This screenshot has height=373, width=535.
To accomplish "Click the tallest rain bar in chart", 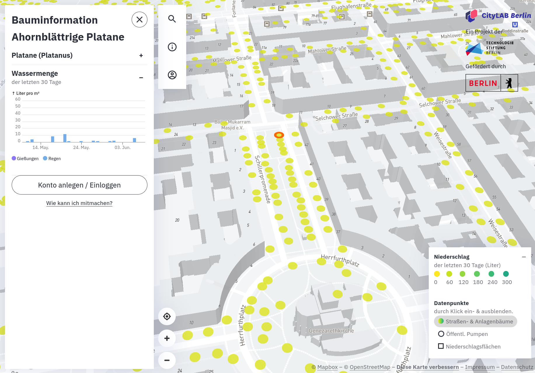I will pos(65,138).
